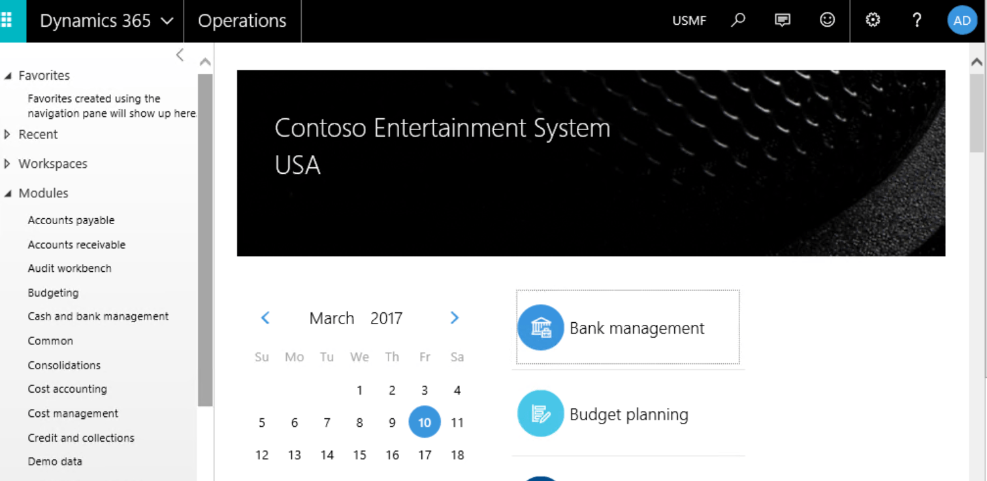Open the message center icon
Screen dimensions: 987x481
click(x=782, y=20)
